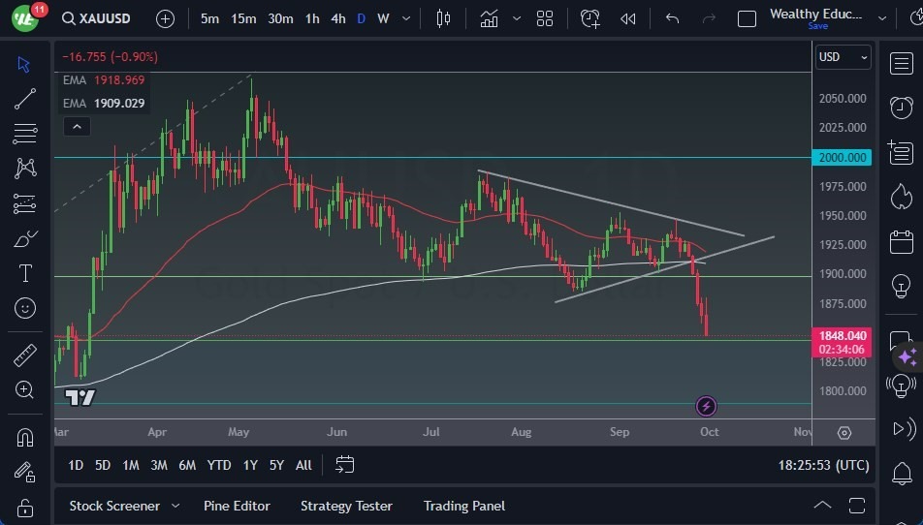Viewport: 923px width, 525px height.
Task: Set range to 5Y
Action: tap(276, 465)
